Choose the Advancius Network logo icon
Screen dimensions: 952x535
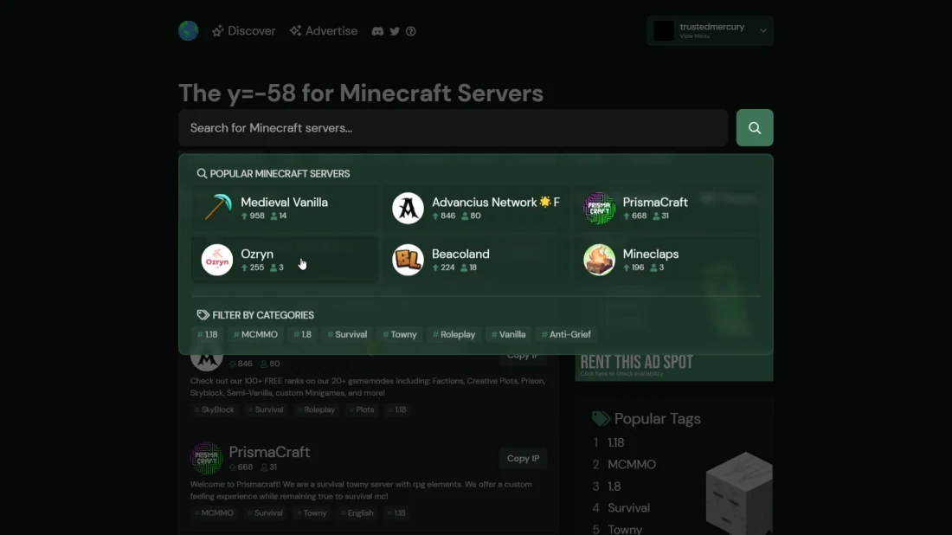click(408, 208)
